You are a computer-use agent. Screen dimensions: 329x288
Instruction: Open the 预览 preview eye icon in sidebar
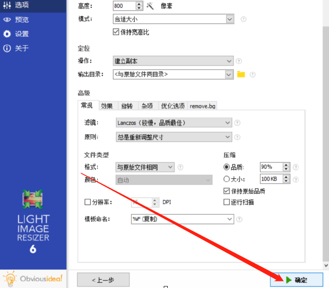(x=7, y=20)
